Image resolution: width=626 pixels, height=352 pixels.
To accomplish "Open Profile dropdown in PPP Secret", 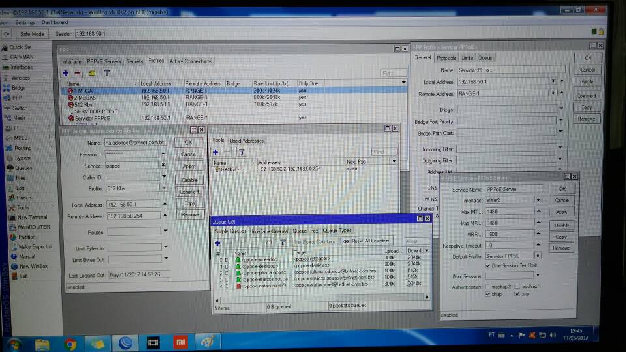I will 164,188.
